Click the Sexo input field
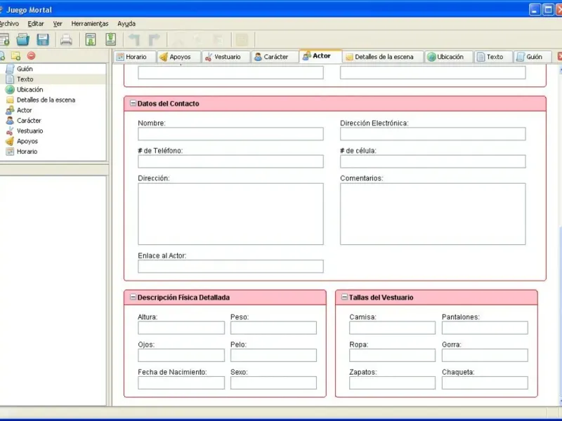The image size is (562, 421). point(273,383)
